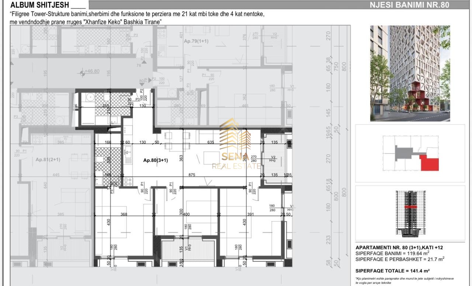
Task: Open the tower section diagram thumbnail
Action: click(410, 213)
